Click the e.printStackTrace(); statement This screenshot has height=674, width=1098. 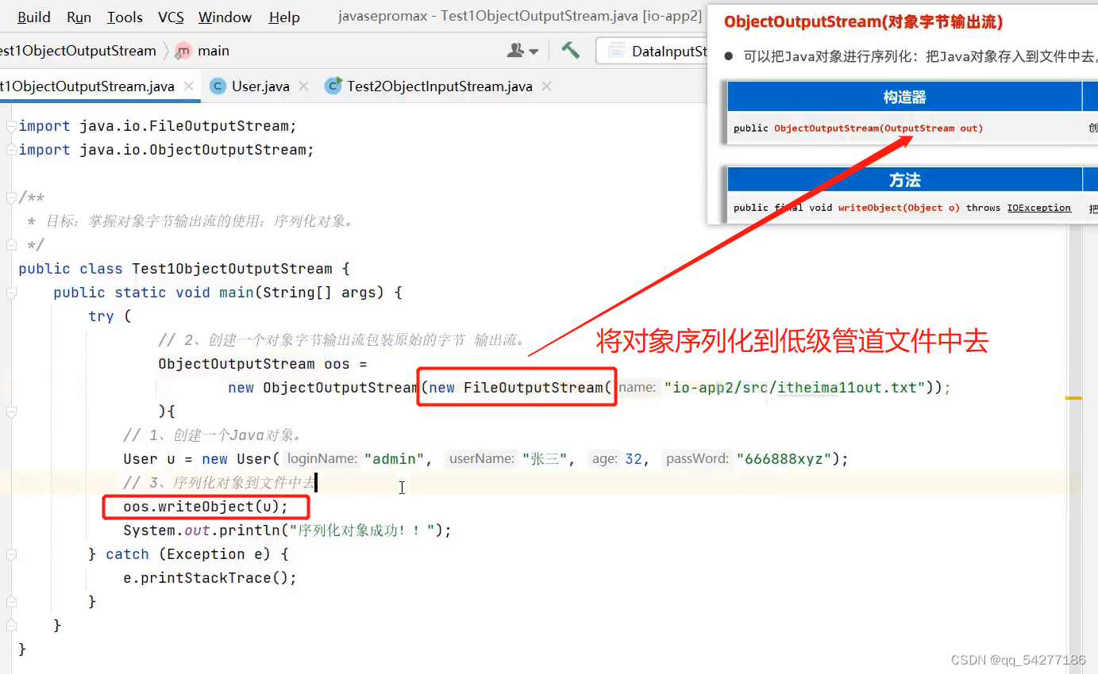click(210, 578)
